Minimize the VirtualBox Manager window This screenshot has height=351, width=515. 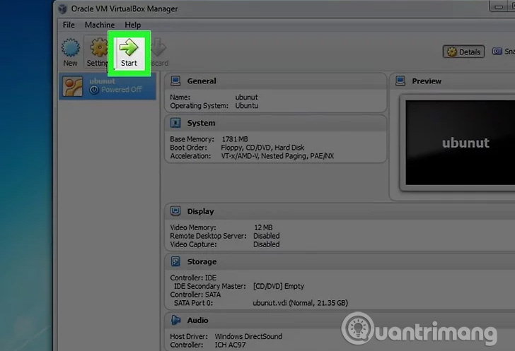click(499, 7)
